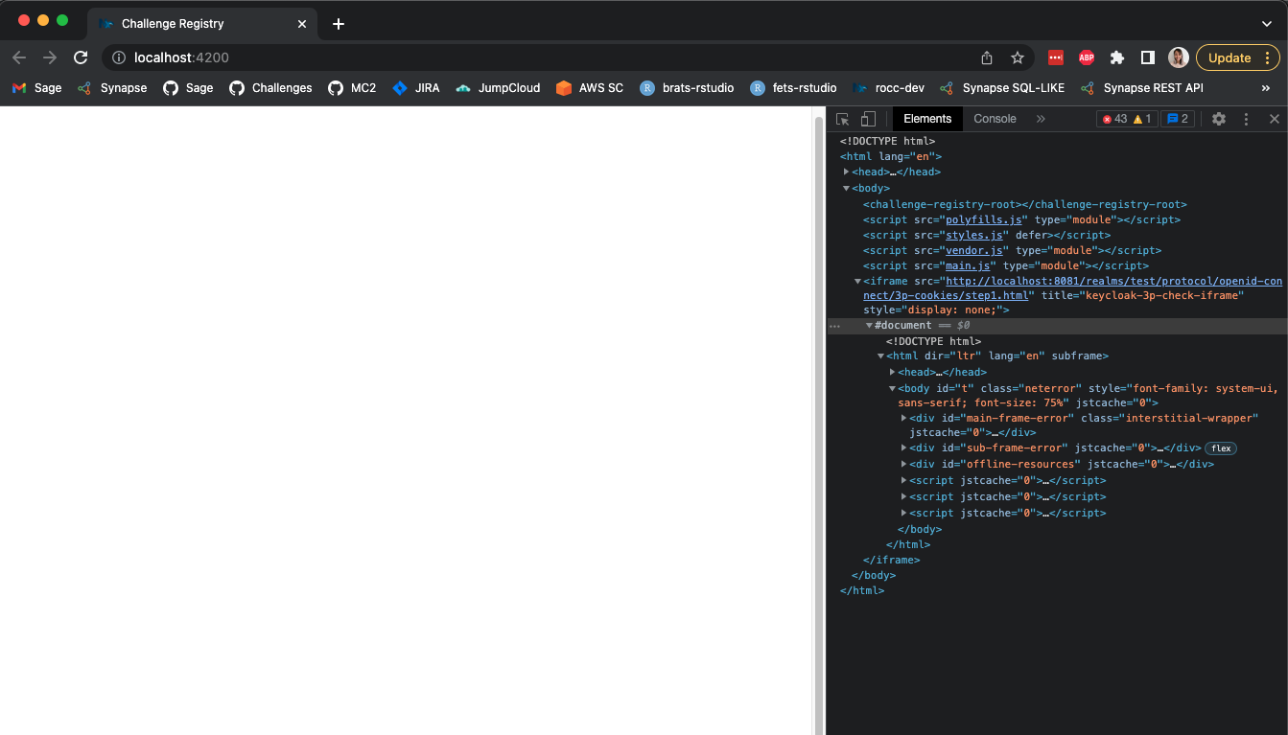Expand the head element node
This screenshot has height=735, width=1288.
(845, 171)
